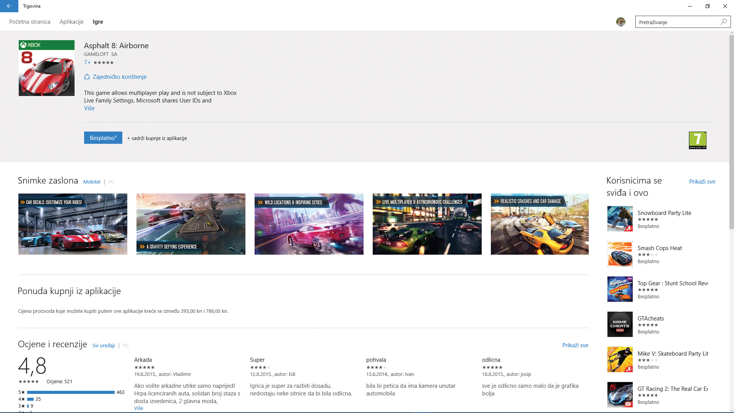Viewport: 734px width, 413px height.
Task: Open Snowboard Party Lite icon
Action: (x=620, y=219)
